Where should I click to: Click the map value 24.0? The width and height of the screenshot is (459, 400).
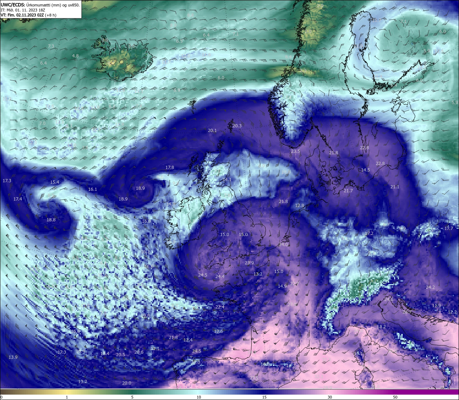pos(284,245)
